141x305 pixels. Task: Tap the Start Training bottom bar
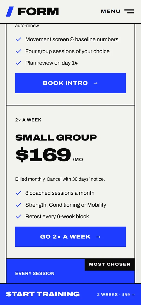point(70,294)
